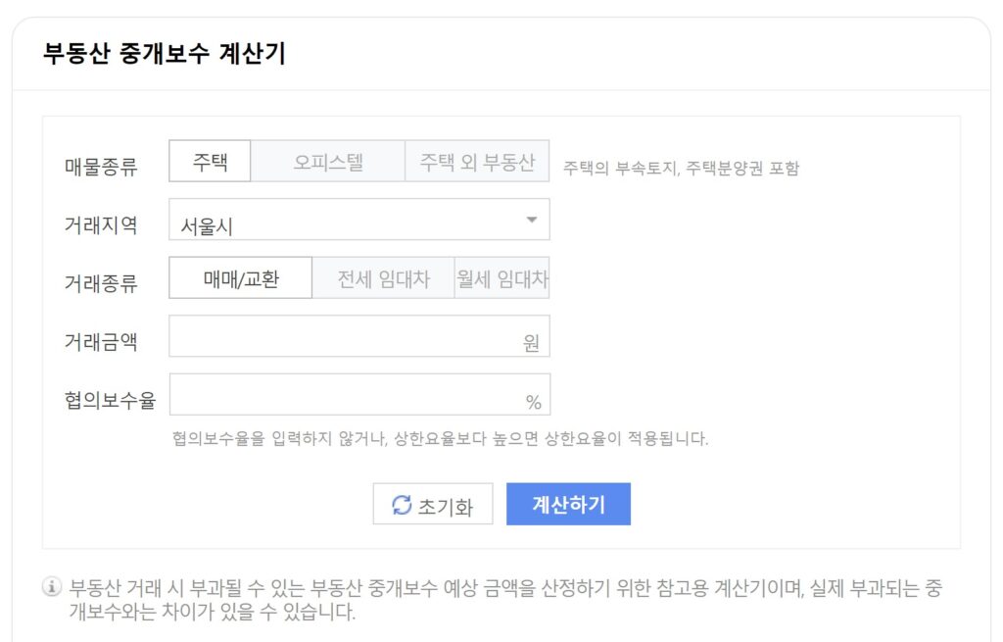Click the % unit in the rate field
The width and height of the screenshot is (1003, 642).
point(533,402)
